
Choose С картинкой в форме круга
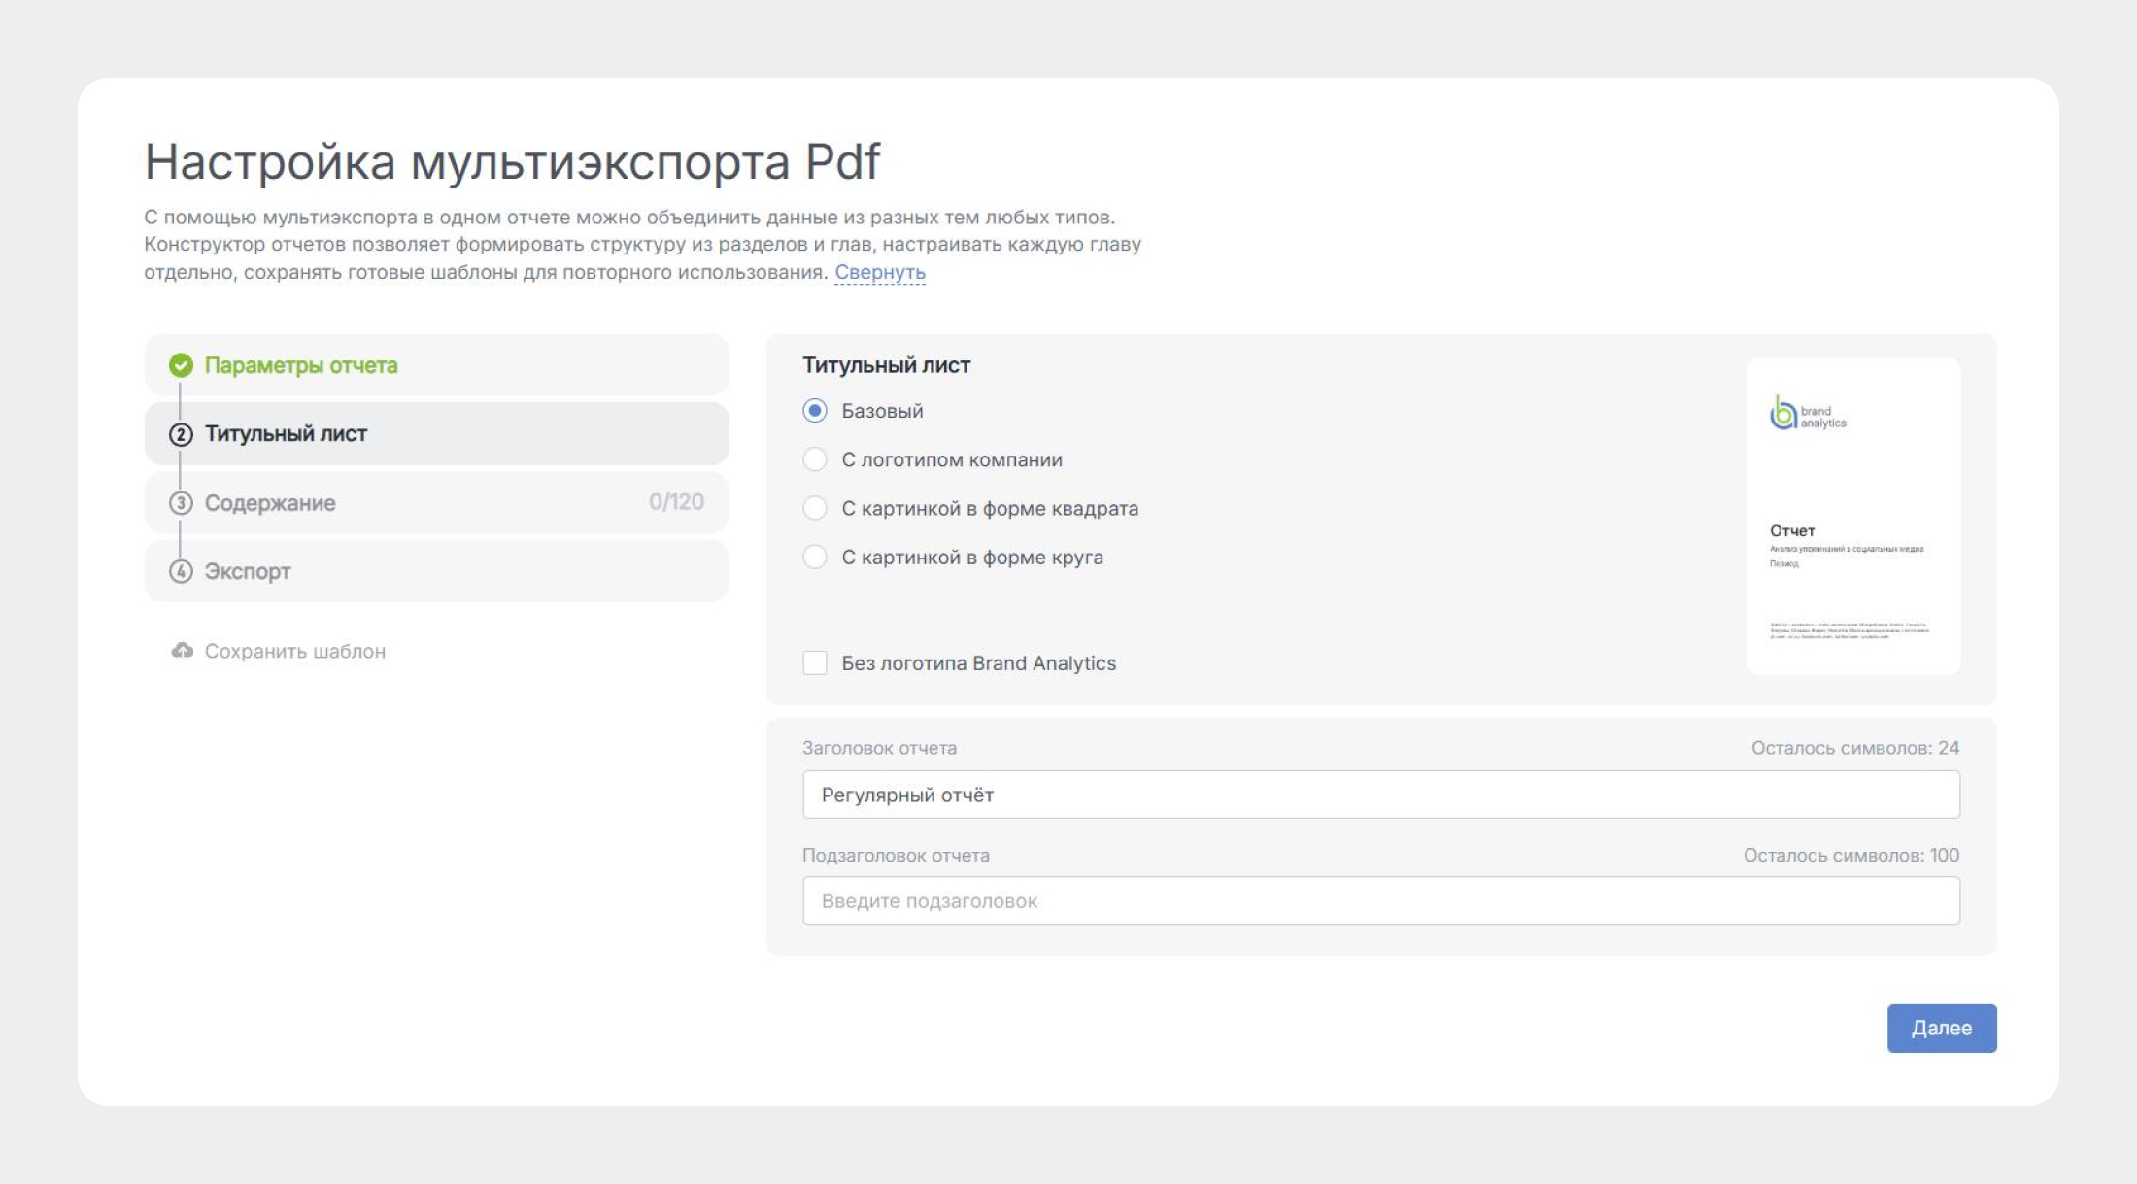[x=815, y=557]
